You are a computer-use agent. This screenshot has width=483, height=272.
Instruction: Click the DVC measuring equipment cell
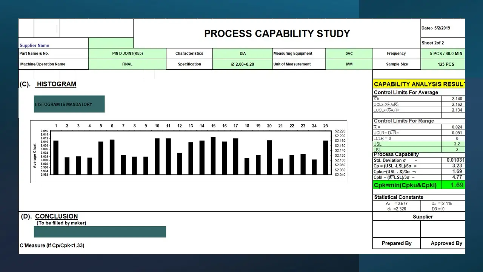click(x=349, y=54)
